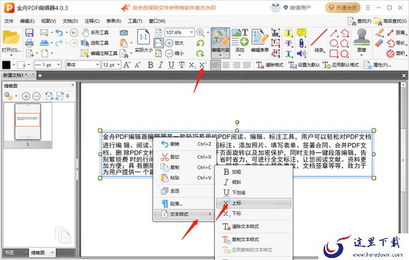The image size is (409, 260).
Task: Select the eraser tool icon
Action: click(x=380, y=43)
